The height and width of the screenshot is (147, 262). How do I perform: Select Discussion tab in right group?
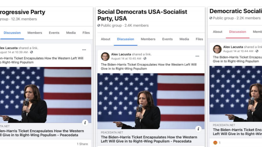(238, 32)
